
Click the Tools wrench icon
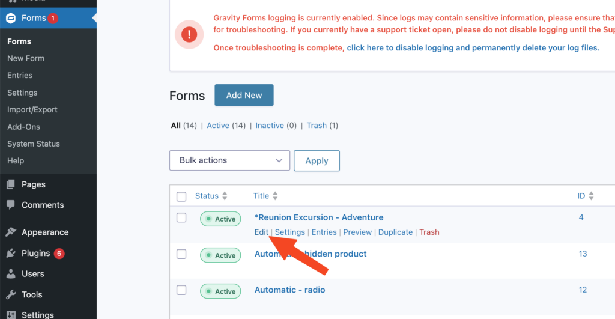[x=11, y=294]
